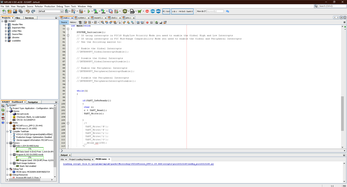This screenshot has height=187, width=347.
Task: Click the How do I keyword input field
Action: coord(215,11)
